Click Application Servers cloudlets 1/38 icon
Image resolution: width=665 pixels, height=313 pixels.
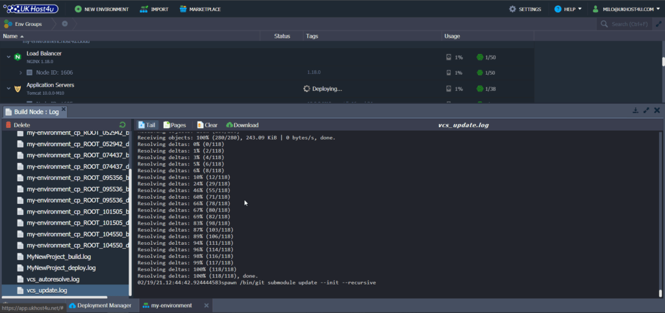pos(480,89)
